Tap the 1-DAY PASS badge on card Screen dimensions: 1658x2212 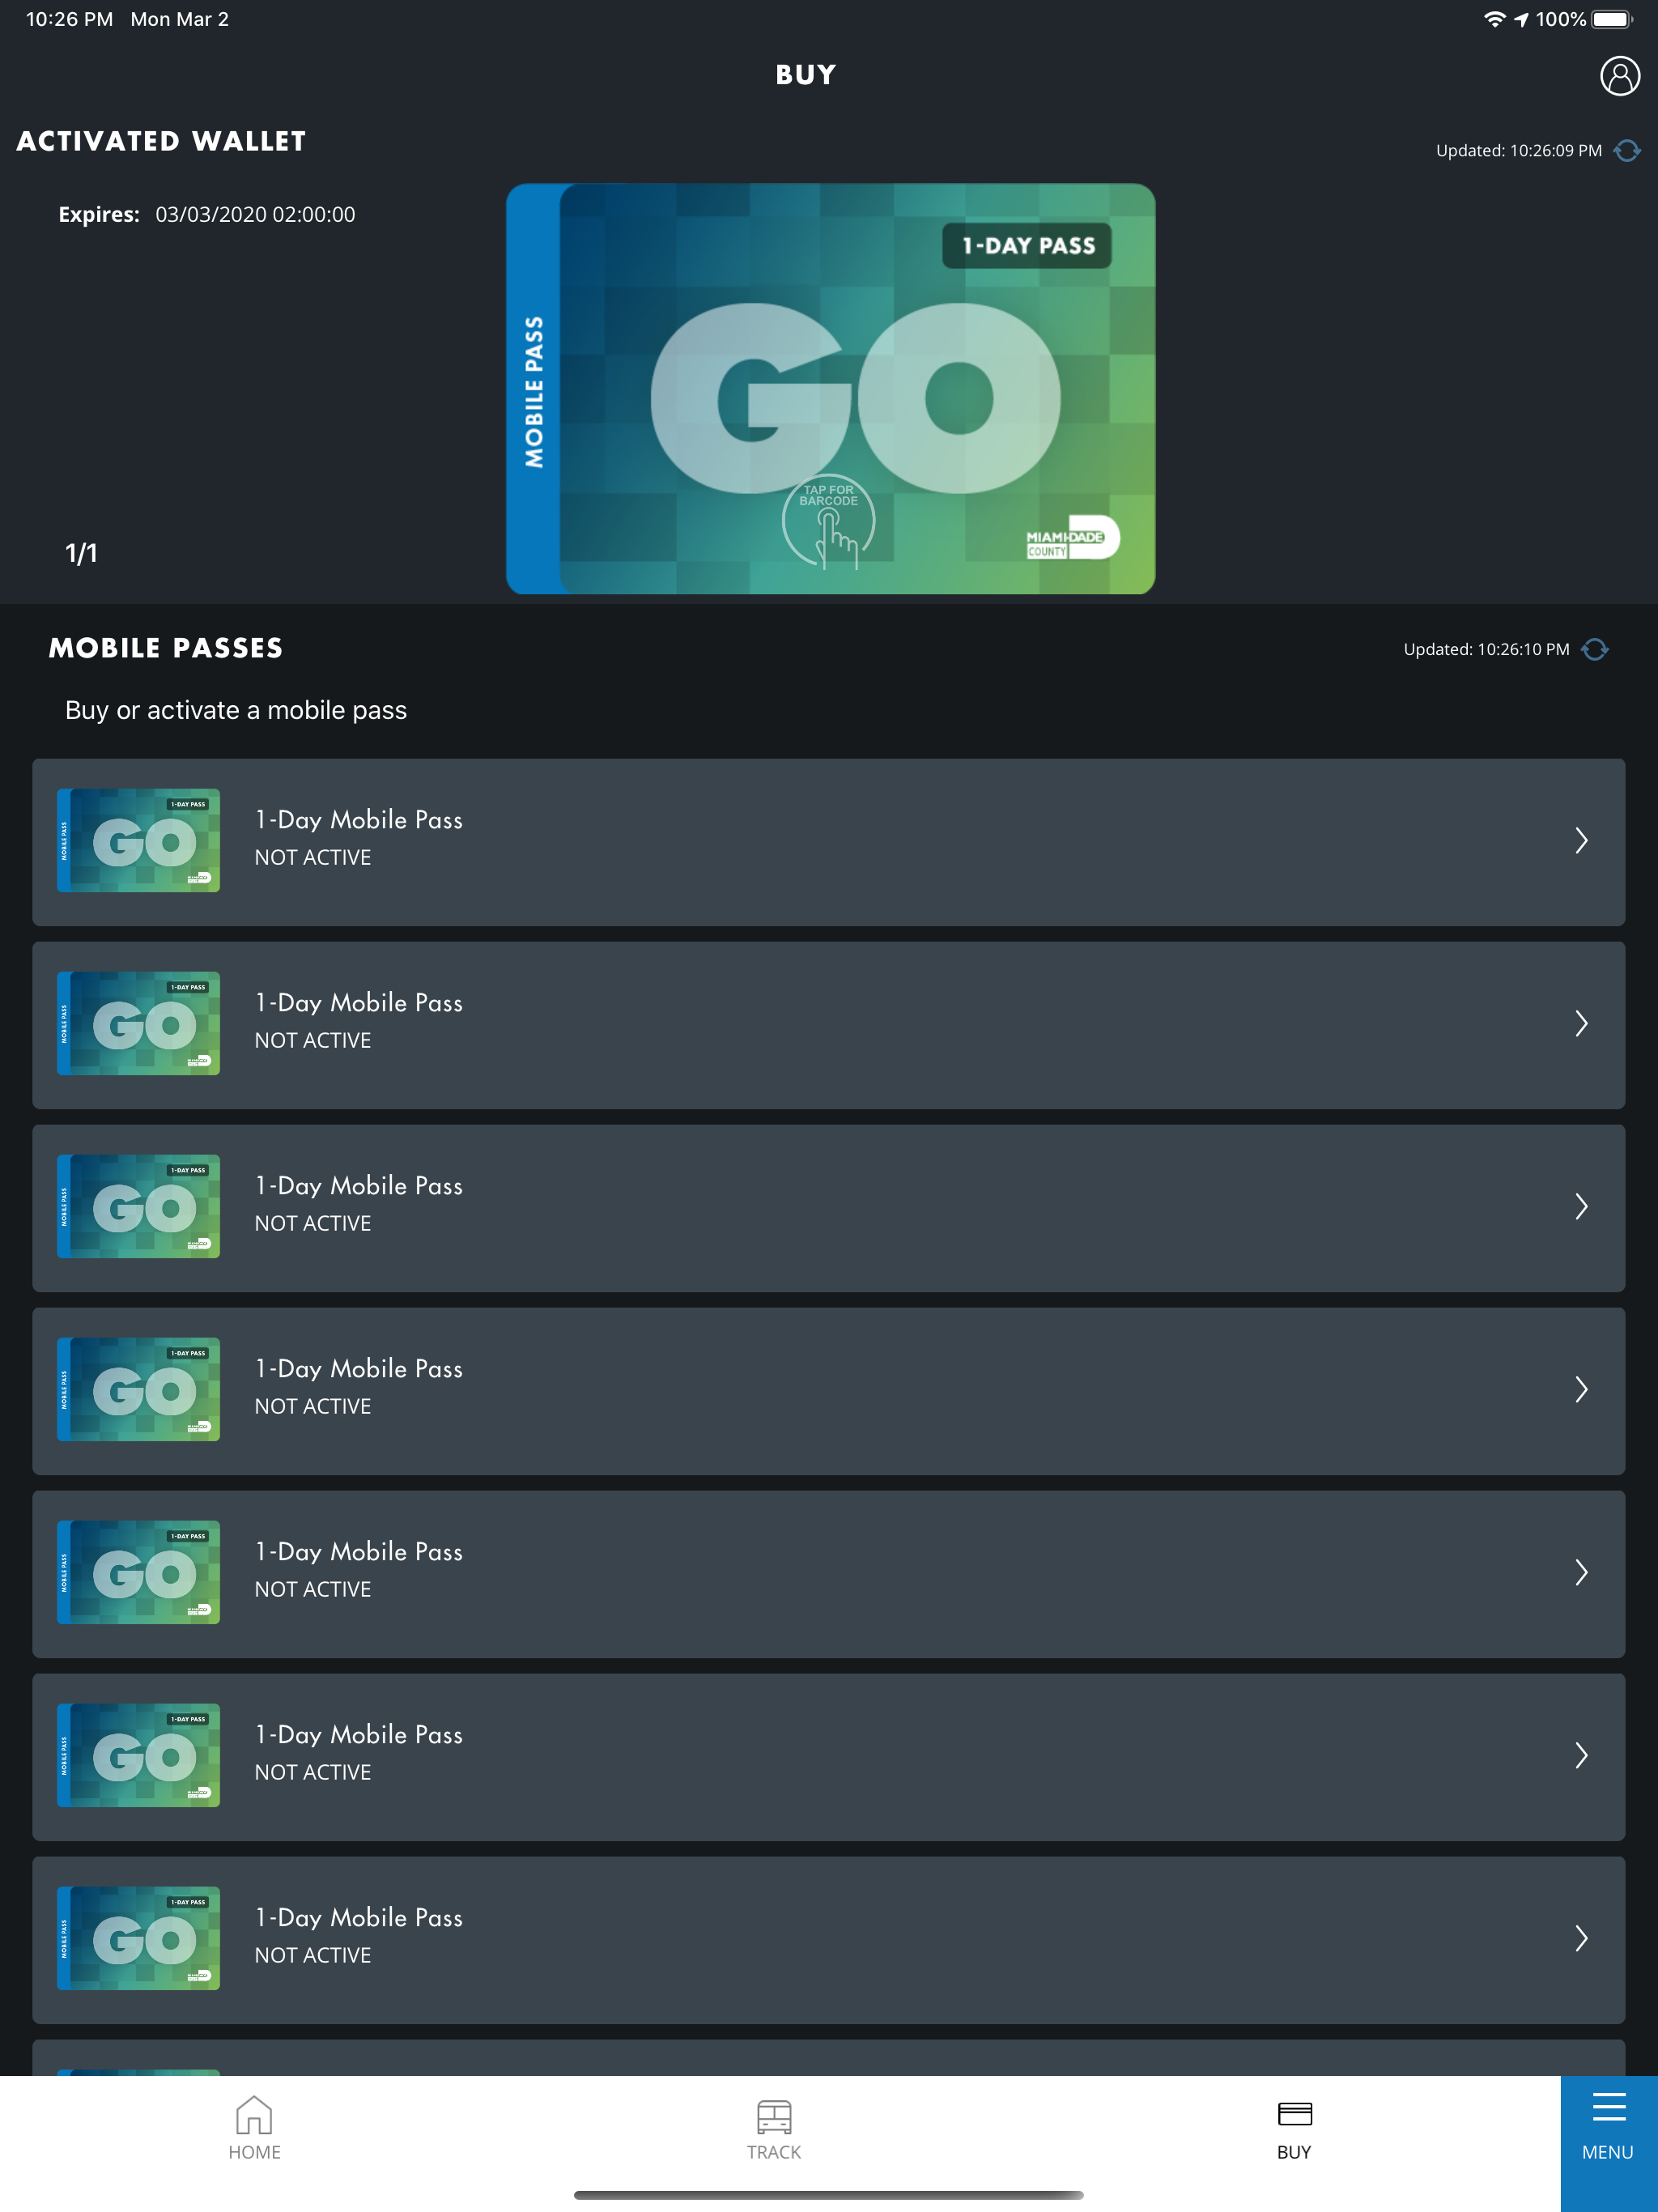(x=1027, y=246)
